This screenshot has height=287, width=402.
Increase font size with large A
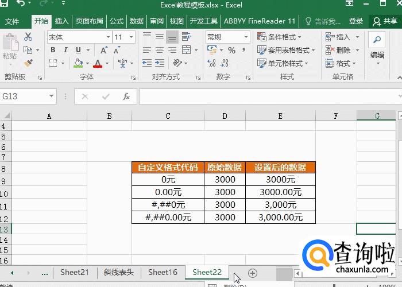pyautogui.click(x=103, y=51)
